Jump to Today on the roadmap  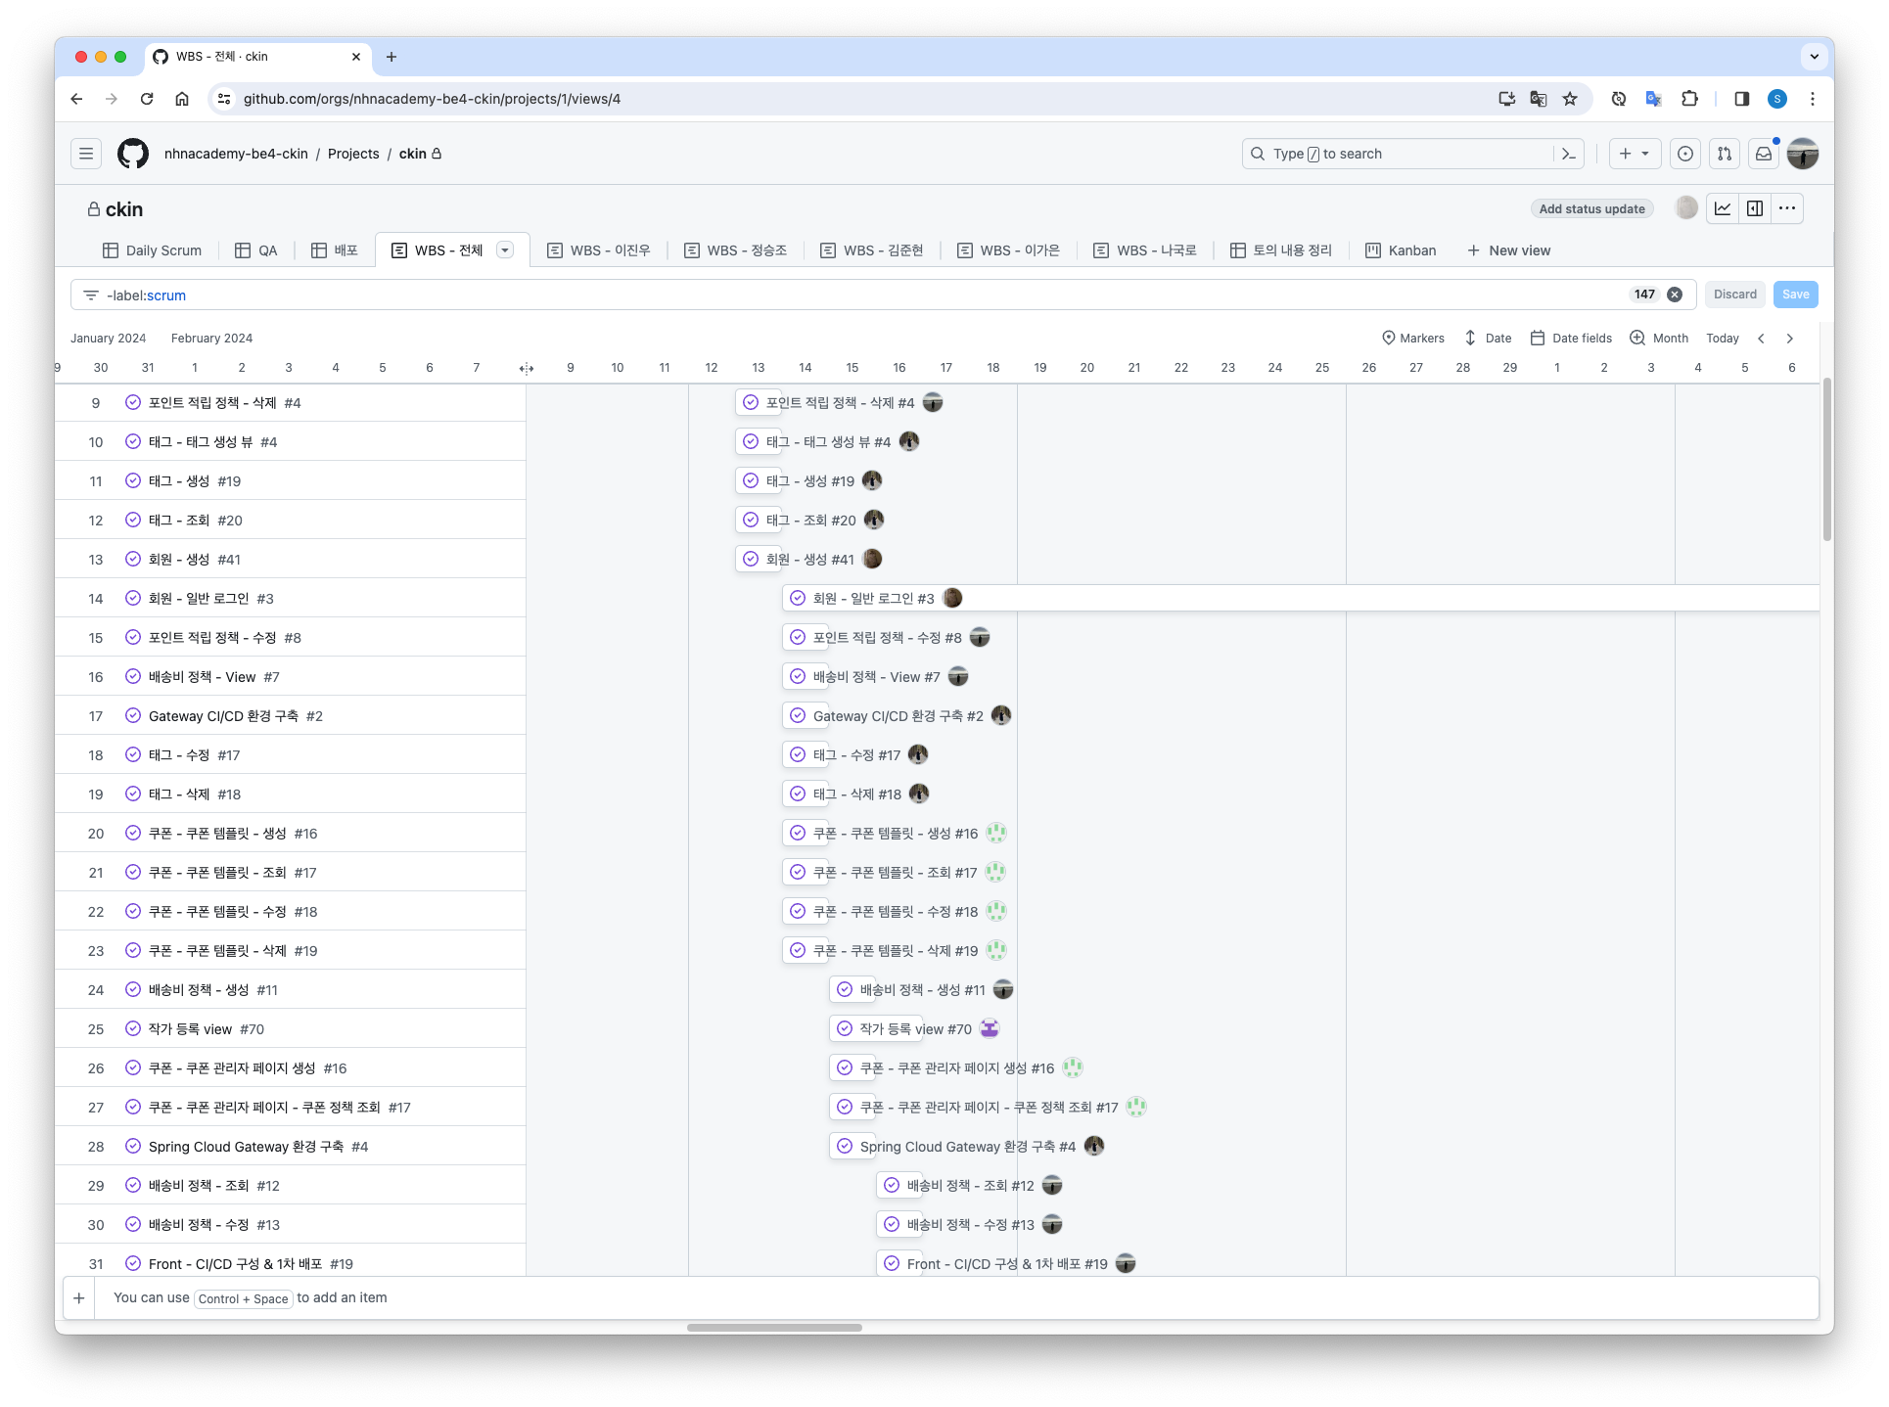1722,339
